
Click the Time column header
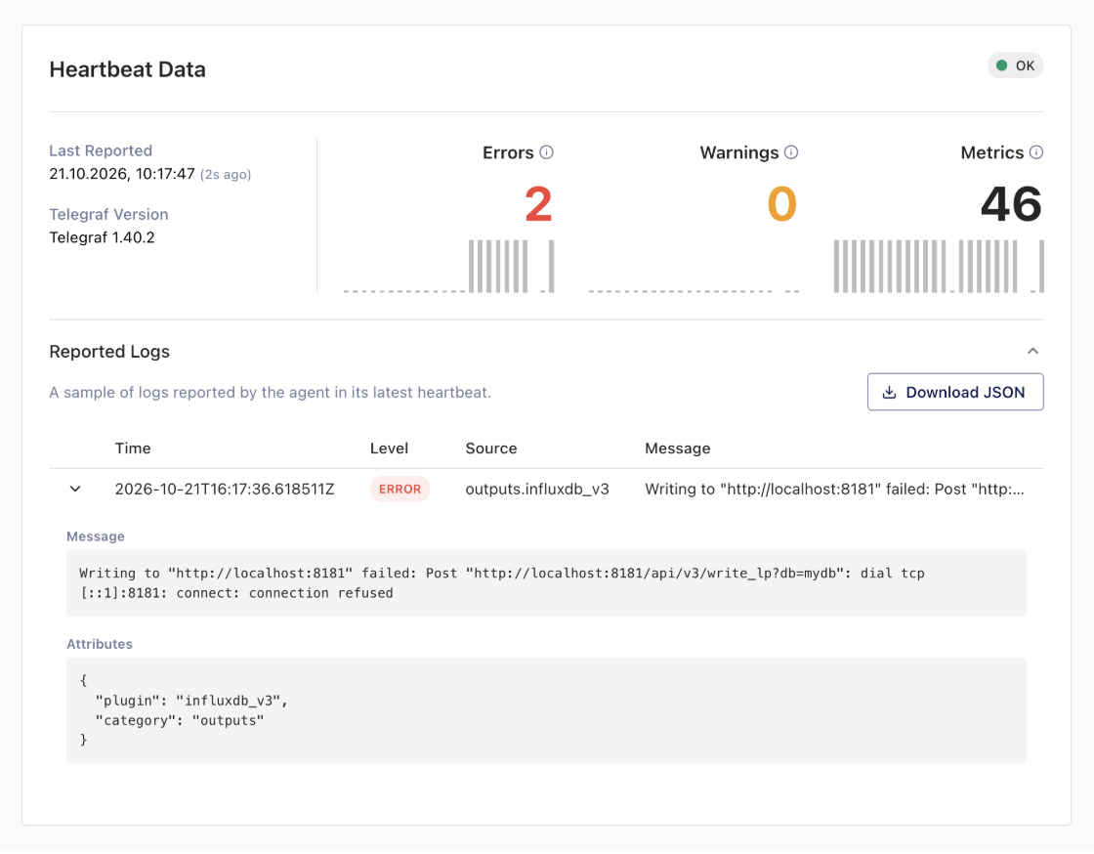click(x=133, y=448)
